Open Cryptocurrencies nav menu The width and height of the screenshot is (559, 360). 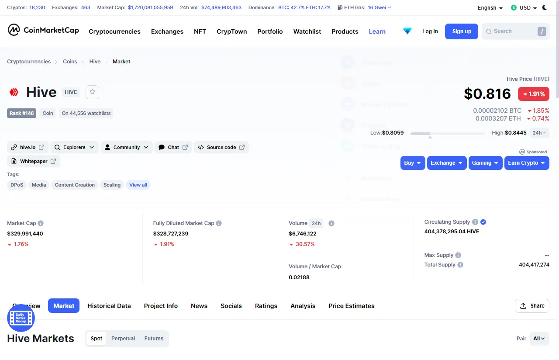114,31
